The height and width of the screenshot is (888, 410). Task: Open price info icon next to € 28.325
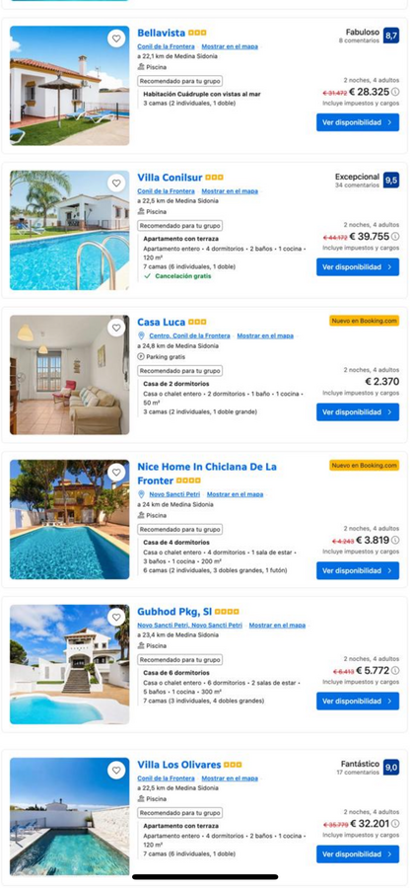[x=395, y=93]
